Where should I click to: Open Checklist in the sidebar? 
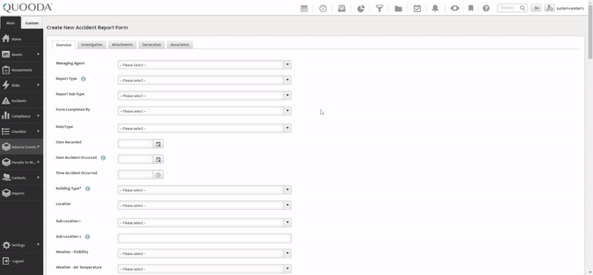pos(21,132)
